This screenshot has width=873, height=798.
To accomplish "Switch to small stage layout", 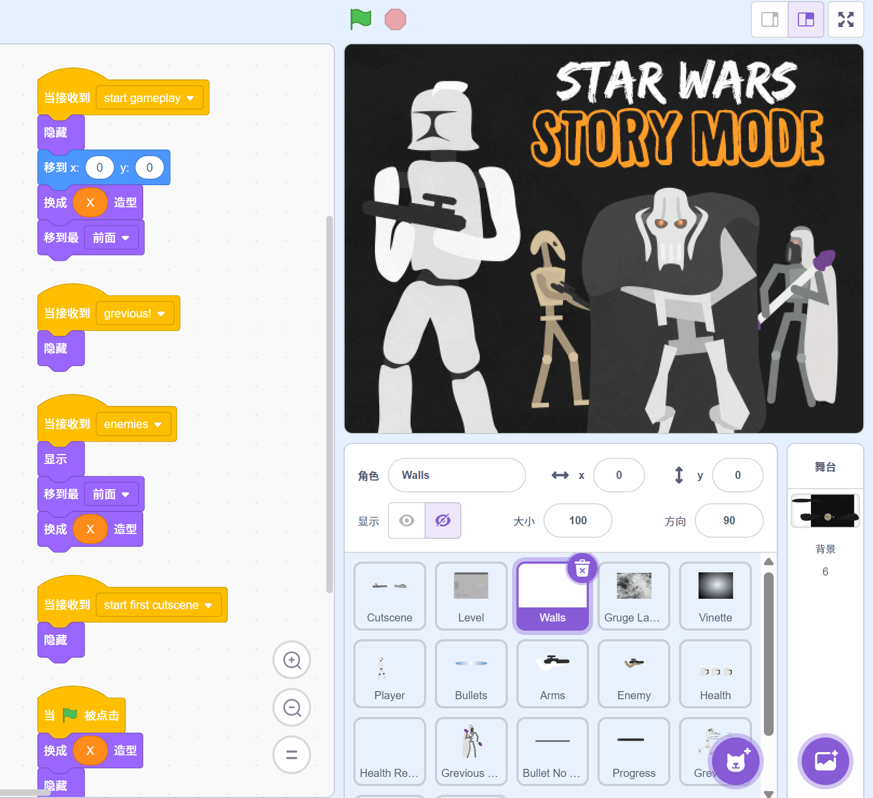I will coord(770,19).
